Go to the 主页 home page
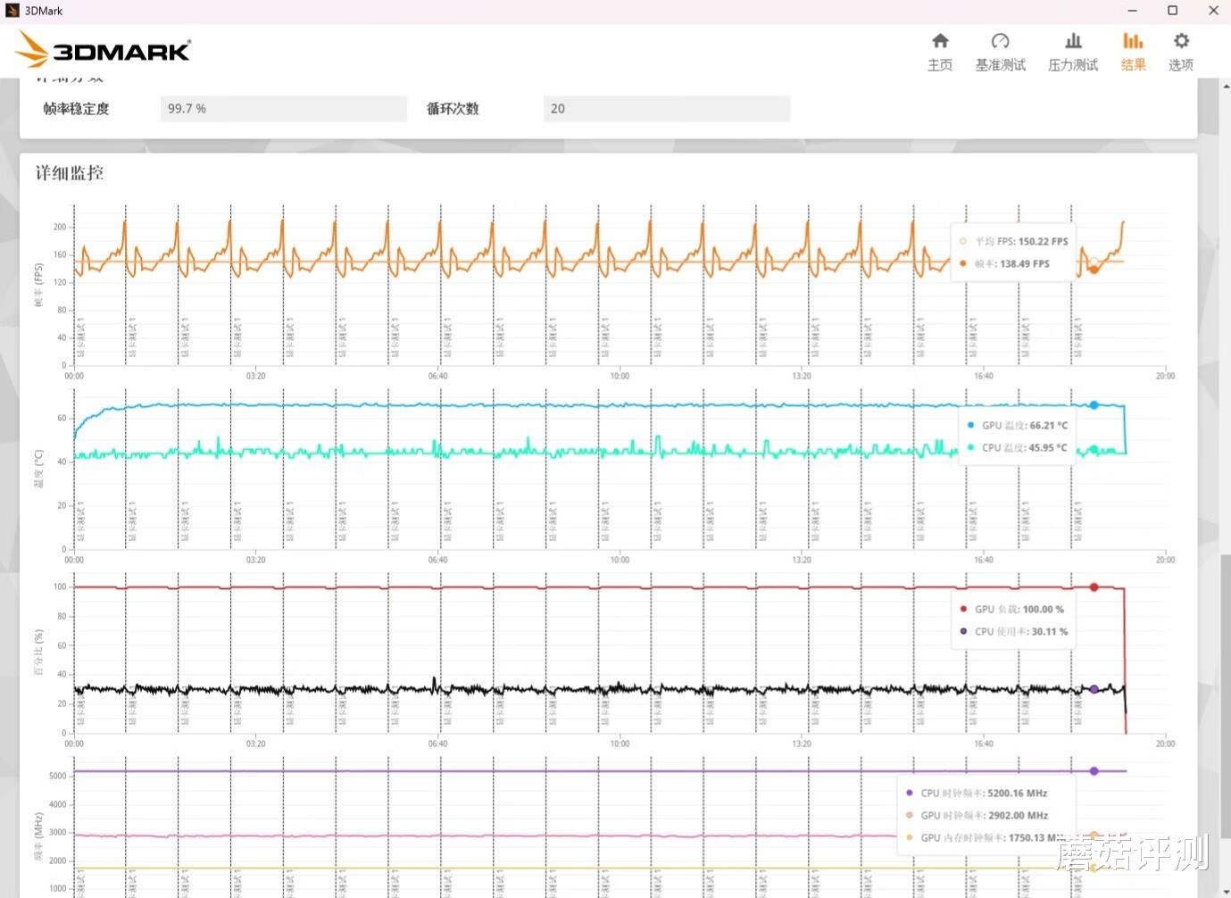Image resolution: width=1231 pixels, height=898 pixels. coord(940,52)
